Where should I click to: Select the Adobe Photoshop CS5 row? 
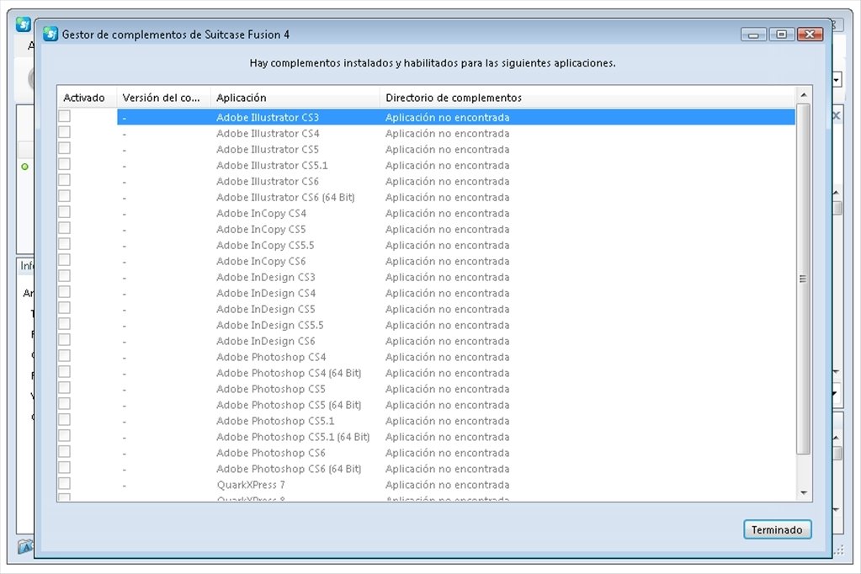(x=426, y=389)
